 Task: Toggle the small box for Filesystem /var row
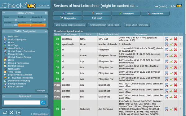(180, 79)
